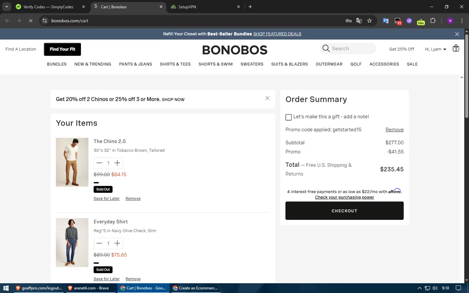Open the taskbar volume speaker icon
The image size is (469, 293).
coord(435,288)
